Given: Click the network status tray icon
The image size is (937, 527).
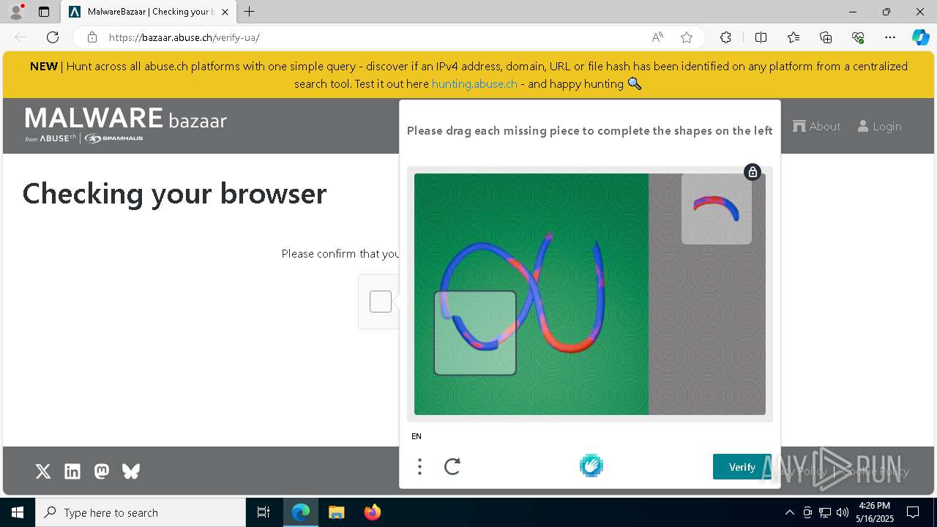Looking at the screenshot, I should point(825,512).
